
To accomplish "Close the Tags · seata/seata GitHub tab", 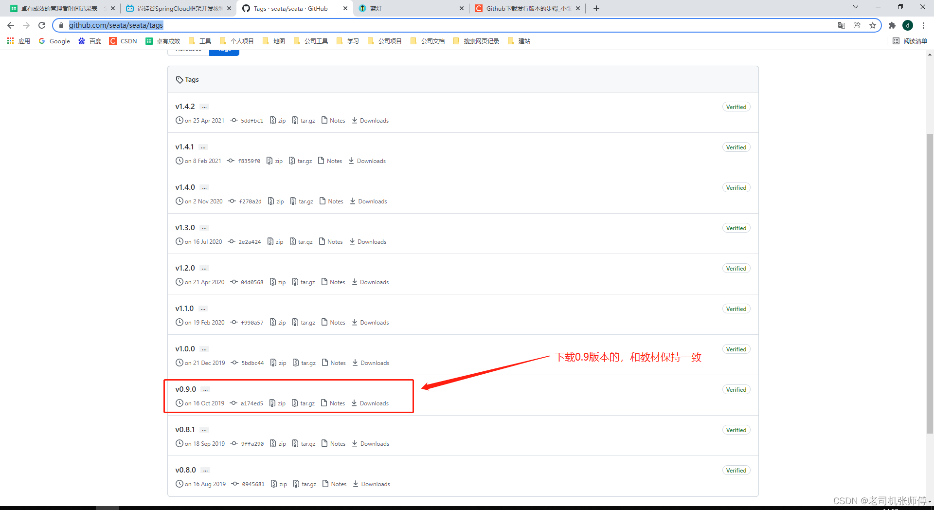I will click(345, 8).
